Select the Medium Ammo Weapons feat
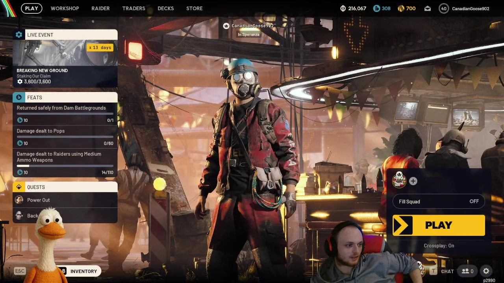 pos(65,163)
